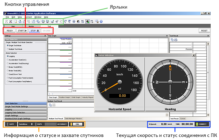The height and width of the screenshot is (140, 219).
Task: Click the new document toolbar icon
Action: [x=16, y=21]
